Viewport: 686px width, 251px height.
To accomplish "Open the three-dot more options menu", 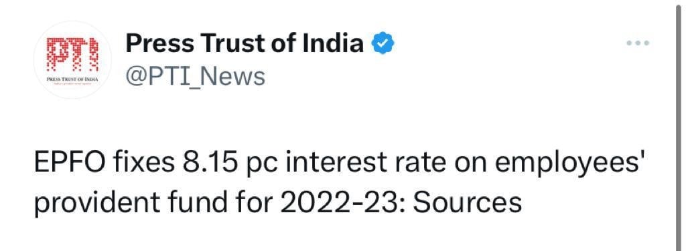I will (638, 43).
